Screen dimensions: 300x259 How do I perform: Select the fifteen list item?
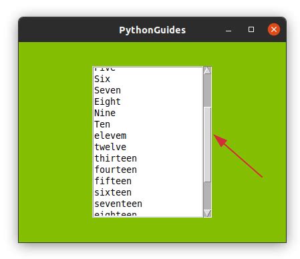point(148,181)
